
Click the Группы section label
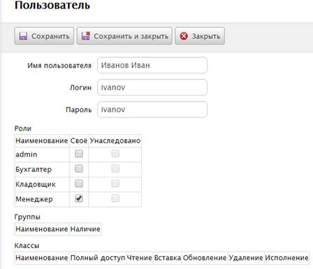click(x=27, y=217)
